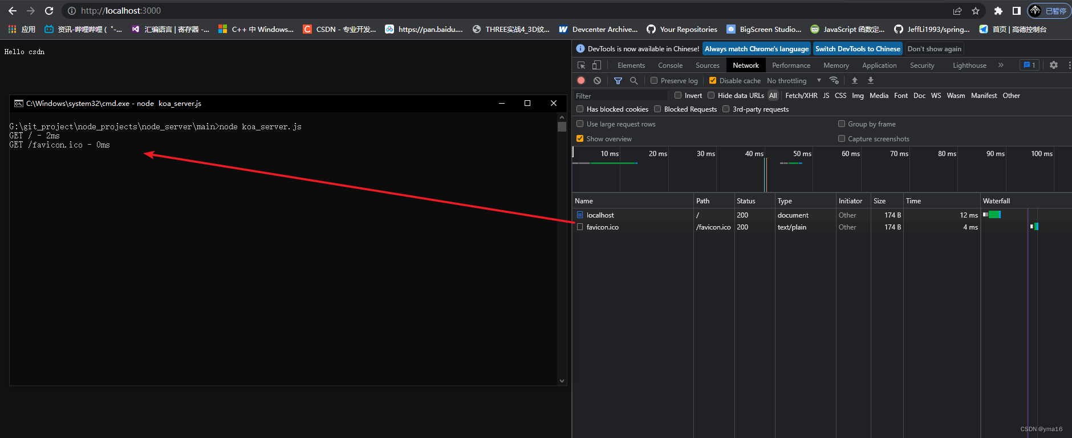The height and width of the screenshot is (438, 1072).
Task: Expand more DevTools tabs chevron
Action: pyautogui.click(x=1001, y=65)
